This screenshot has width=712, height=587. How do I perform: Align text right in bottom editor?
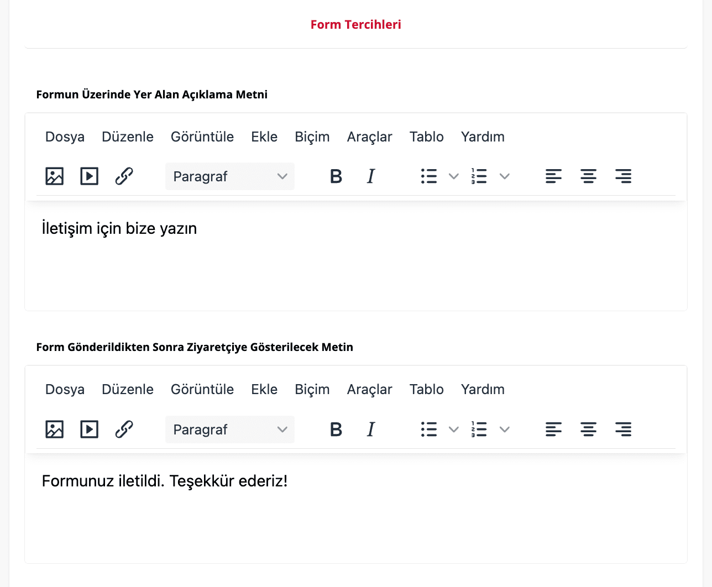tap(624, 429)
